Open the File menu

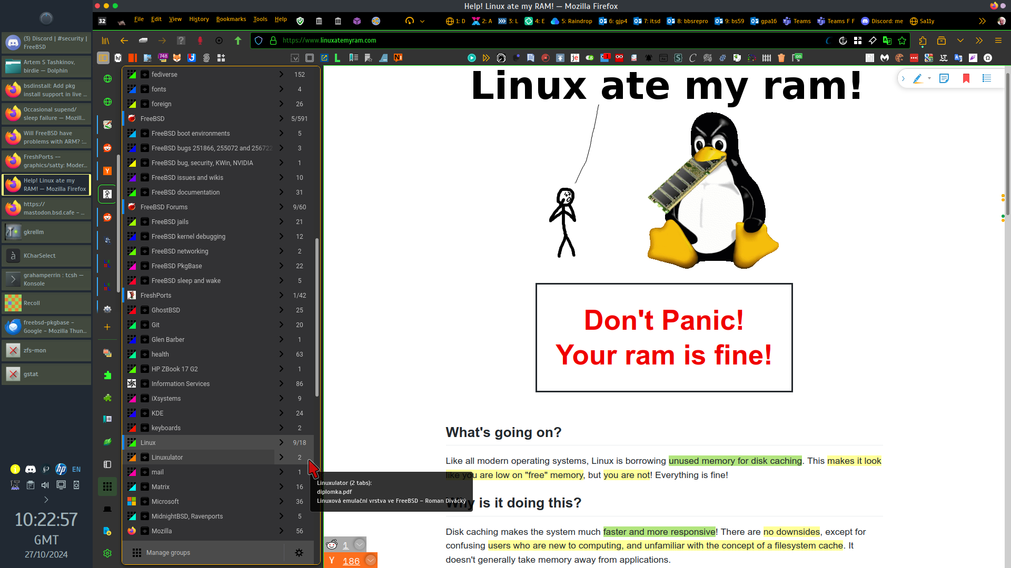coord(139,19)
